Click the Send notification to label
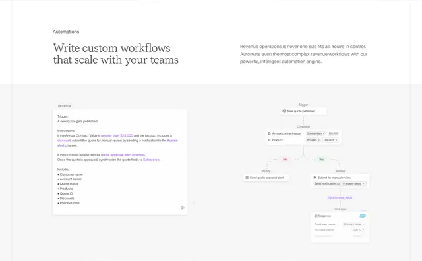The image size is (422, 261). [327, 183]
